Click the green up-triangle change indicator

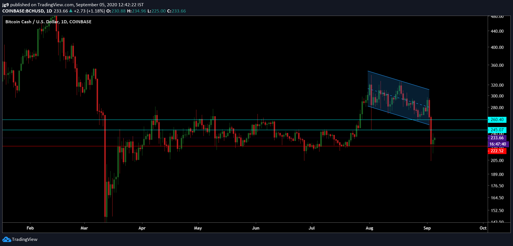coord(71,11)
